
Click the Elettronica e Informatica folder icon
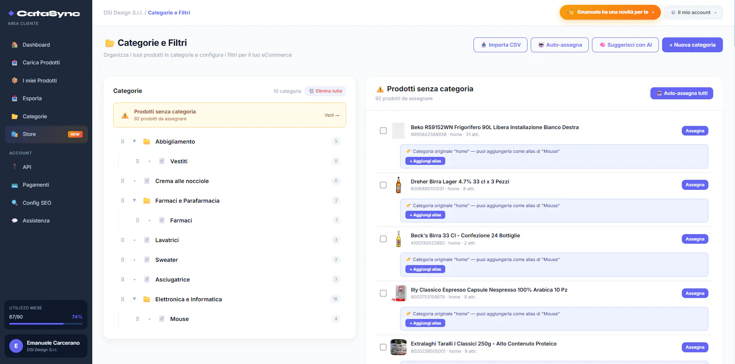147,299
